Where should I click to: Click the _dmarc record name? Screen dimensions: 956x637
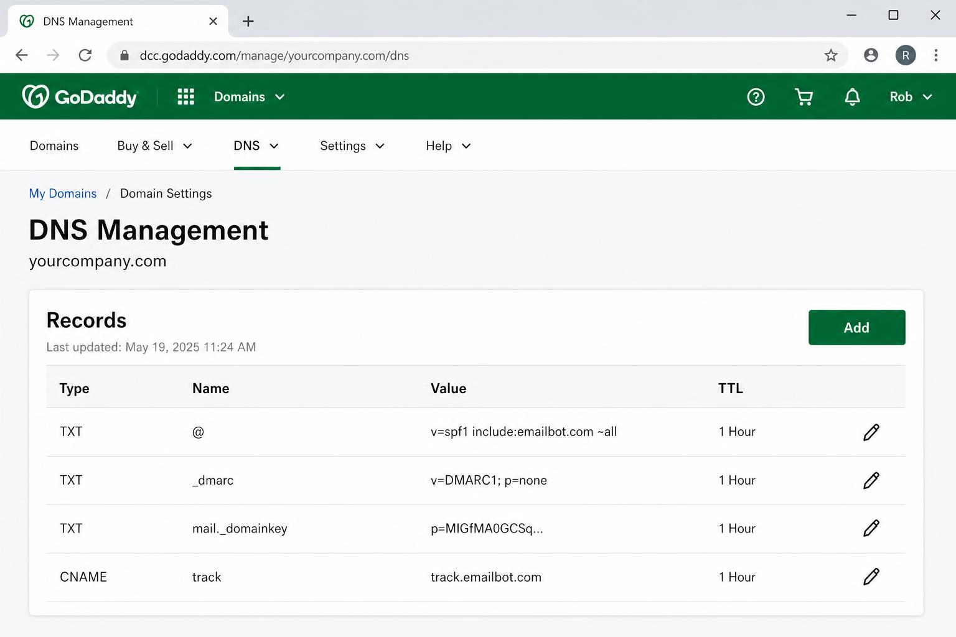coord(213,480)
